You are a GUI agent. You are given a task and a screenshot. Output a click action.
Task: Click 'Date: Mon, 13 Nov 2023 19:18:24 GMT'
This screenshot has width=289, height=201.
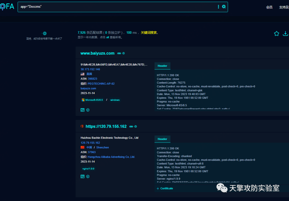click(x=181, y=168)
